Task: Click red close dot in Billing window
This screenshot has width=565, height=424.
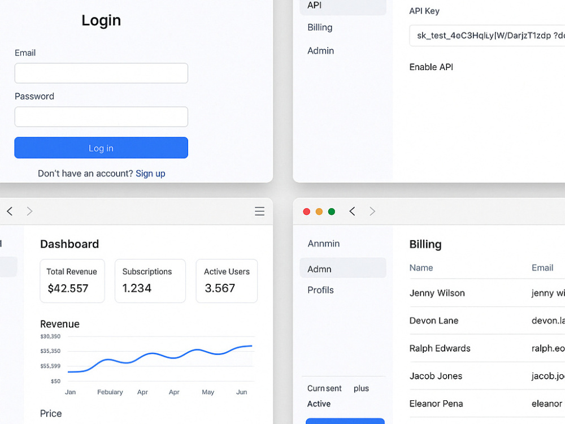Action: [x=307, y=211]
